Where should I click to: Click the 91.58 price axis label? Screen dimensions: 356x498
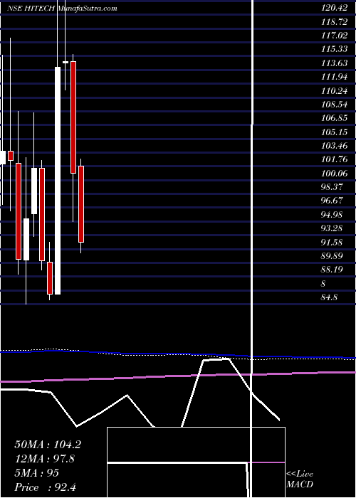pyautogui.click(x=332, y=243)
